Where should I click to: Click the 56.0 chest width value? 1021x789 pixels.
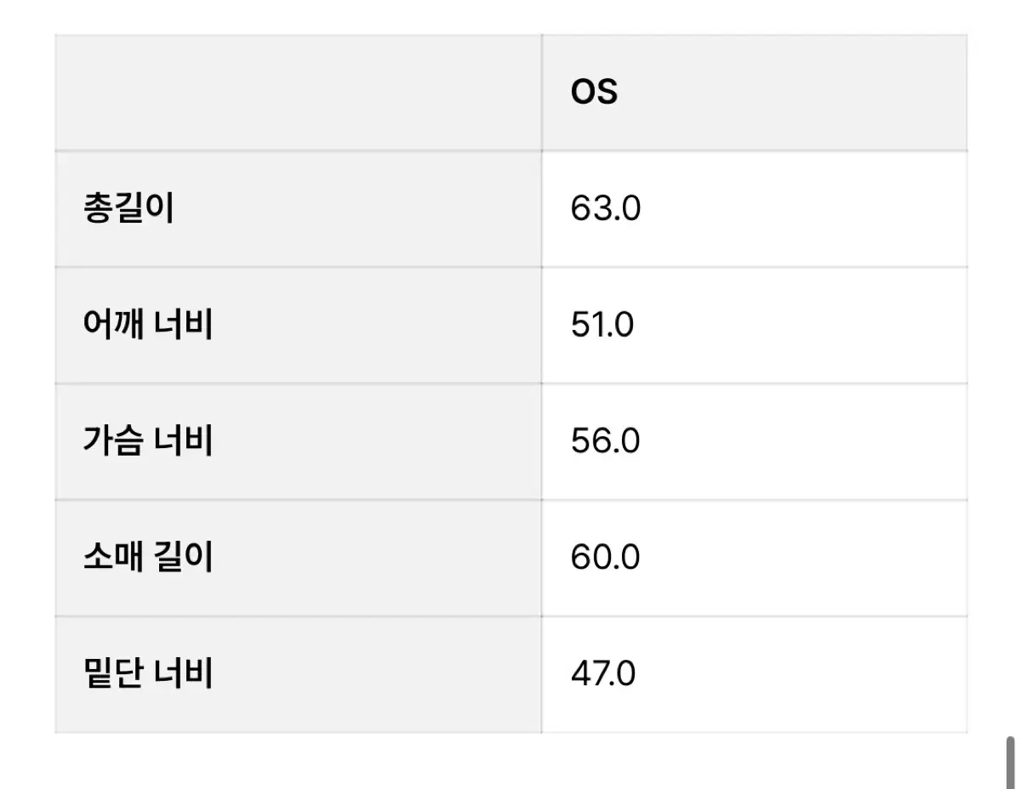pos(605,442)
